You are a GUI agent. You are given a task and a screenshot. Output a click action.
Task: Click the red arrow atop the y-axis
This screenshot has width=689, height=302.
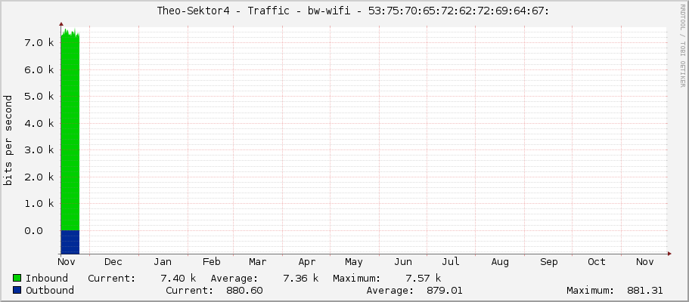pyautogui.click(x=61, y=25)
